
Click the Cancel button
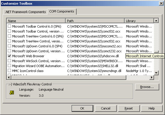tap(105, 108)
